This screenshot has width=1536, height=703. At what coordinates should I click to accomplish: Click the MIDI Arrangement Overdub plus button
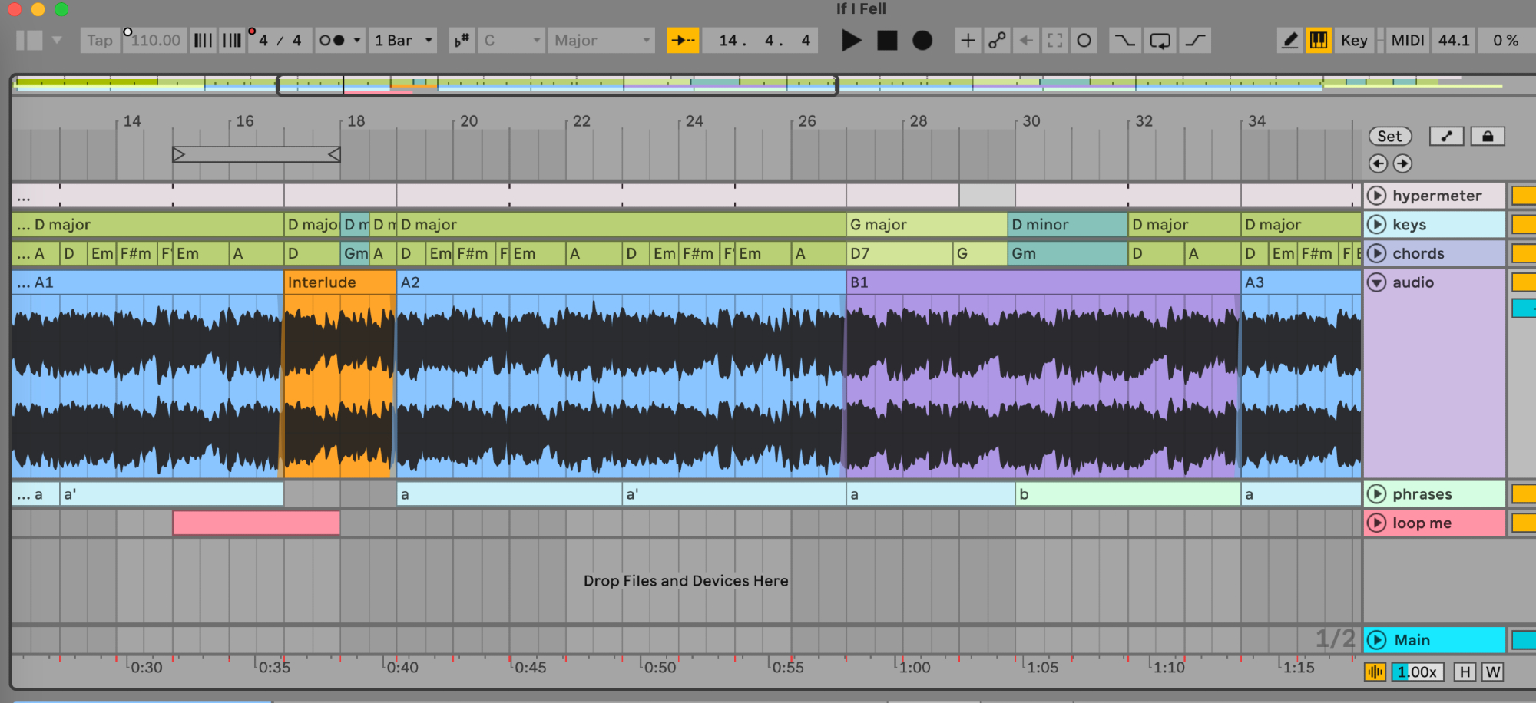click(968, 41)
